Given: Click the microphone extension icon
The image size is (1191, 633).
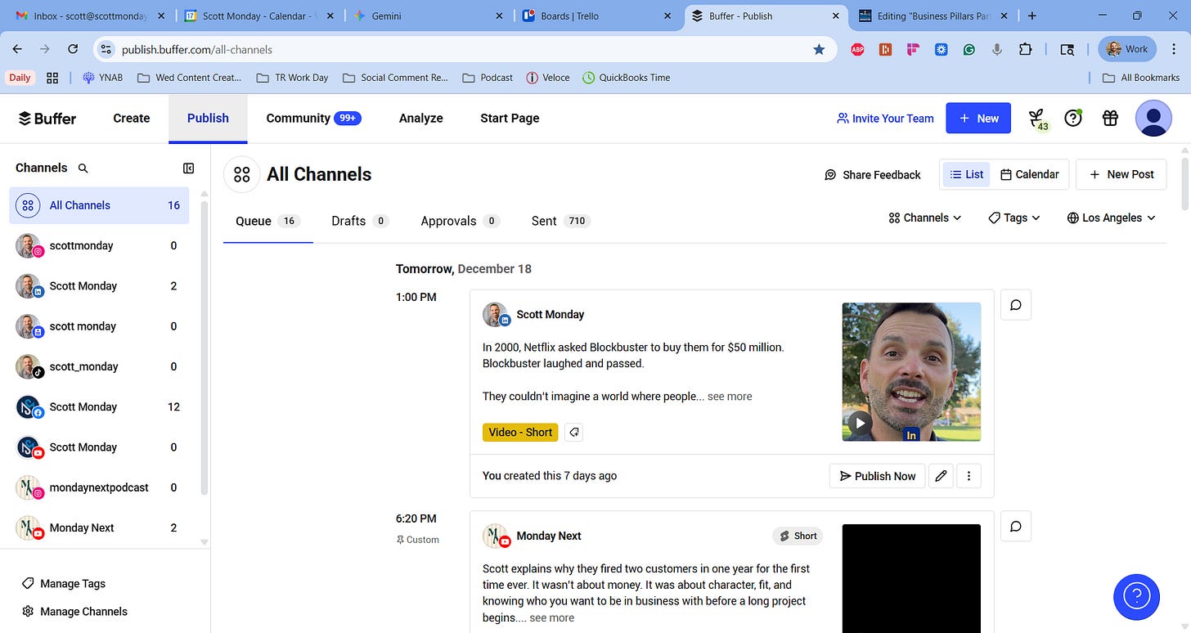Looking at the screenshot, I should (x=996, y=50).
